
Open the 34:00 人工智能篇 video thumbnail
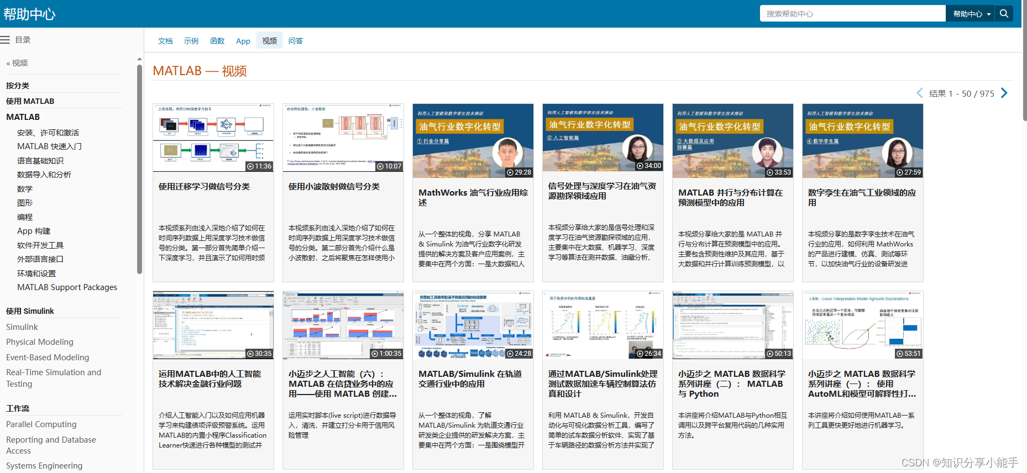(x=602, y=138)
